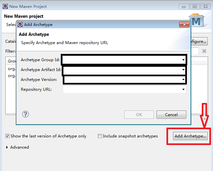Click the clear filter X icon
This screenshot has width=213, height=171.
(204, 51)
